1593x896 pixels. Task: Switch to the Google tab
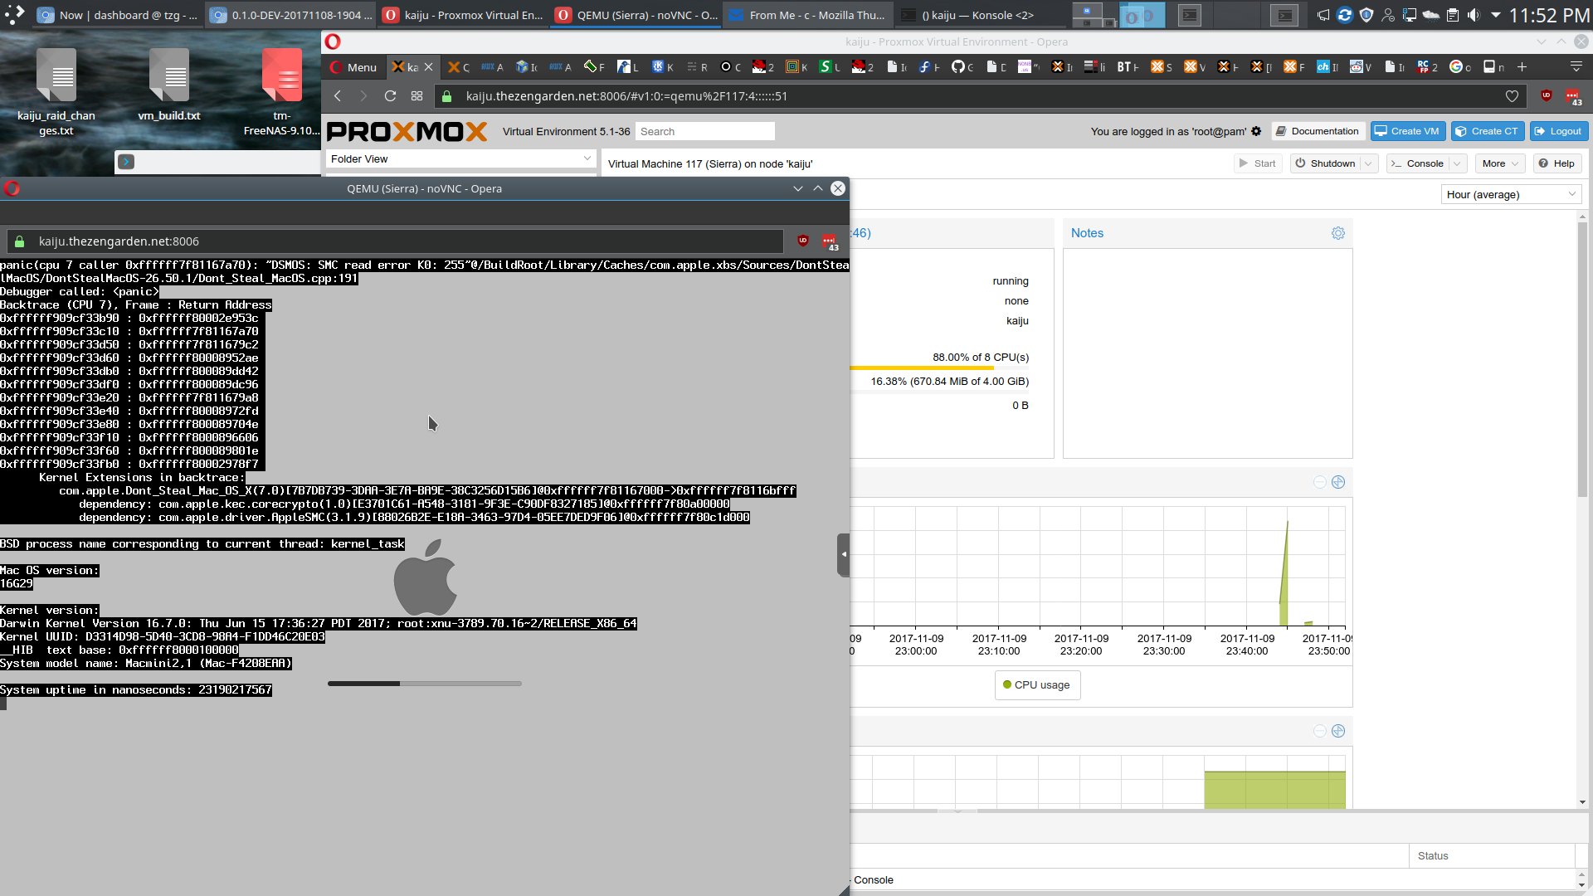pos(1460,67)
